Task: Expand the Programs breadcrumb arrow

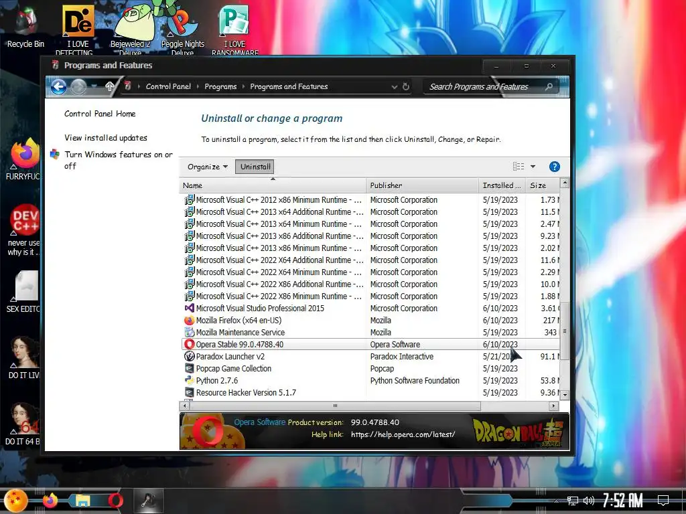Action: (243, 86)
